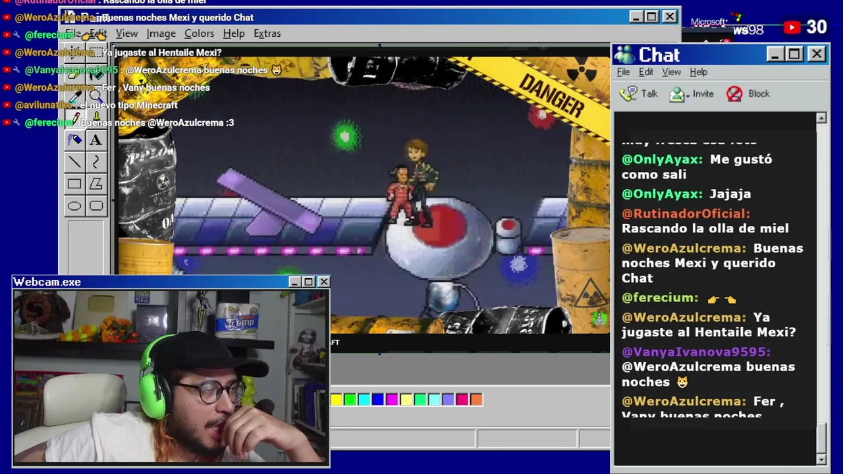Pick the pale yellow color swatch
Image resolution: width=843 pixels, height=474 pixels.
[406, 400]
